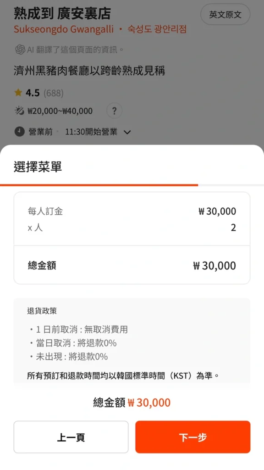The image size is (264, 470).
Task: Open the price range help question mark
Action: 114,111
